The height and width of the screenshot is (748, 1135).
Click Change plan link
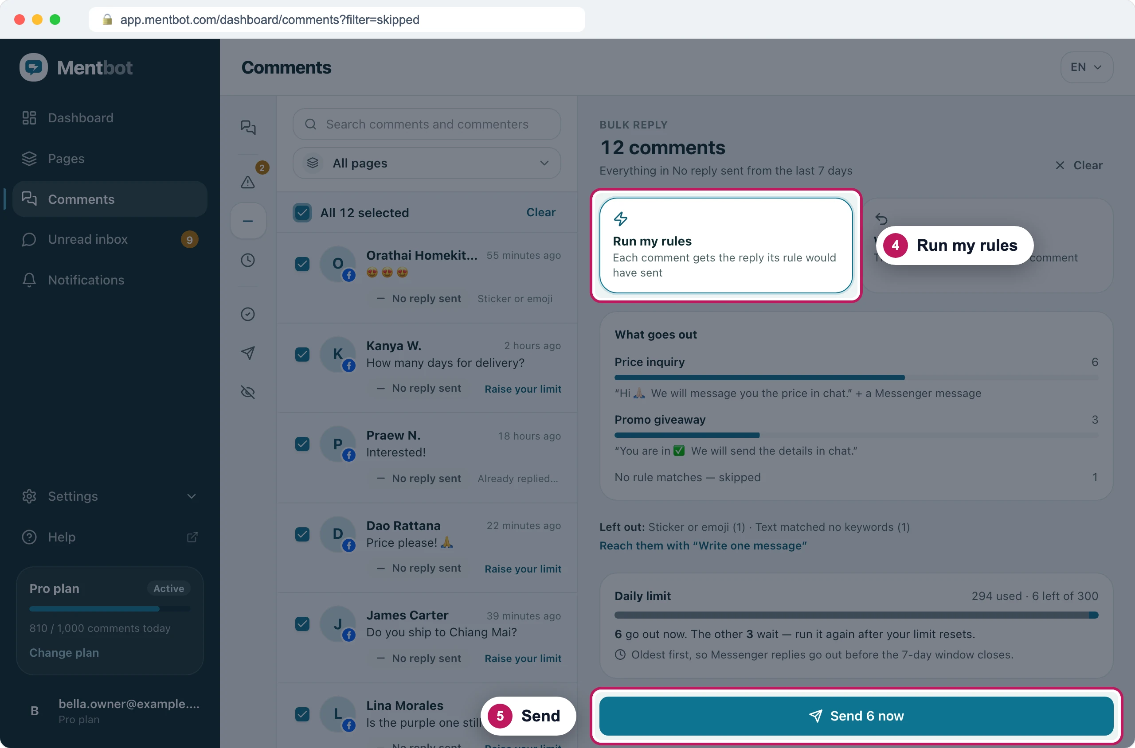click(64, 653)
